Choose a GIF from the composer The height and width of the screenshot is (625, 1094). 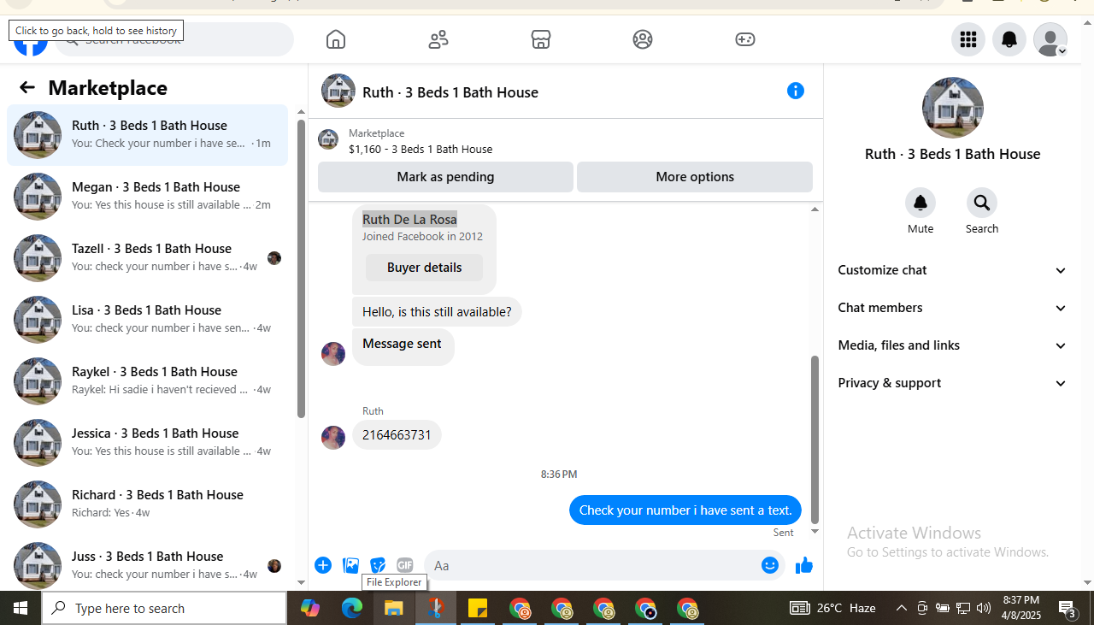coord(405,565)
